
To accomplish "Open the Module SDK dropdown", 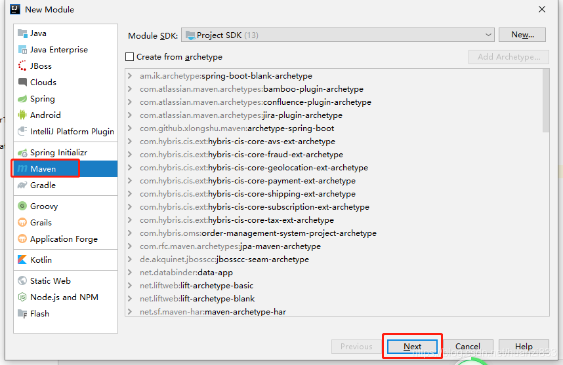I will click(x=337, y=35).
